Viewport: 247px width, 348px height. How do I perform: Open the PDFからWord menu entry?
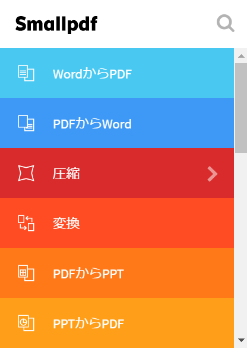[x=117, y=123]
